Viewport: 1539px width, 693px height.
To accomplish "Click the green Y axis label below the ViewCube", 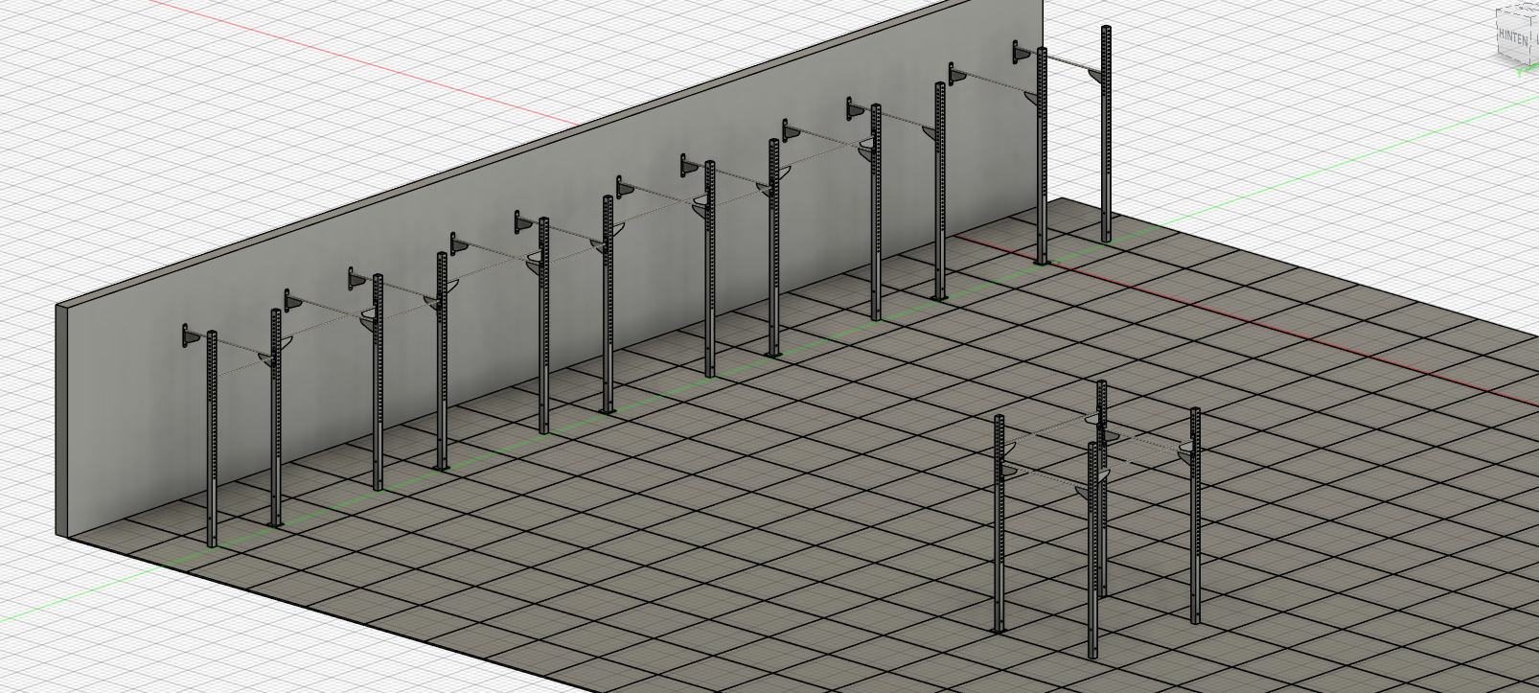I will click(1520, 73).
